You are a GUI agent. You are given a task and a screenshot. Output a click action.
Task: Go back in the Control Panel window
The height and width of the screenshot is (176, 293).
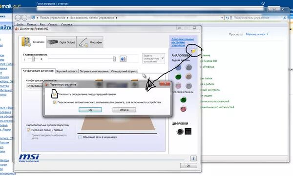coord(18,18)
